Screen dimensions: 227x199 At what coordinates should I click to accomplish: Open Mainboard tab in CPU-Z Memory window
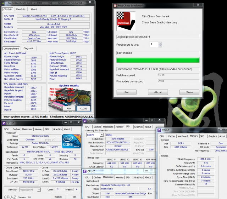click(183, 136)
